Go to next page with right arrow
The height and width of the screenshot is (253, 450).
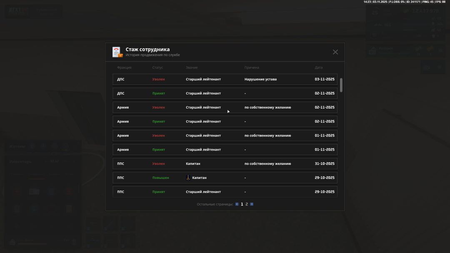(x=252, y=204)
